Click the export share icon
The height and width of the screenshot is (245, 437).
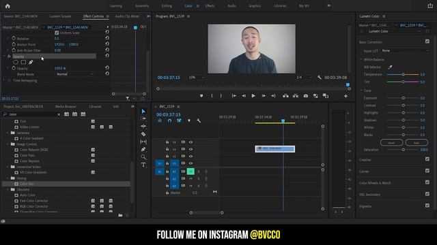[430, 6]
